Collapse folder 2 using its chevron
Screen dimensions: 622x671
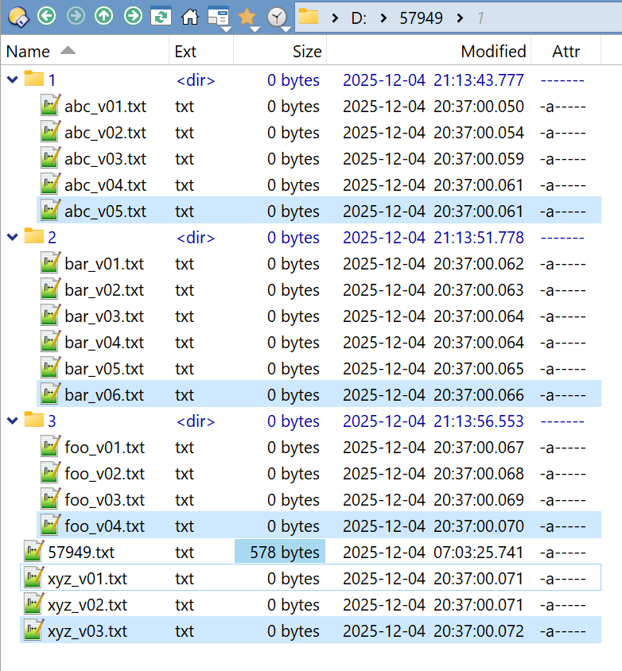click(x=12, y=237)
